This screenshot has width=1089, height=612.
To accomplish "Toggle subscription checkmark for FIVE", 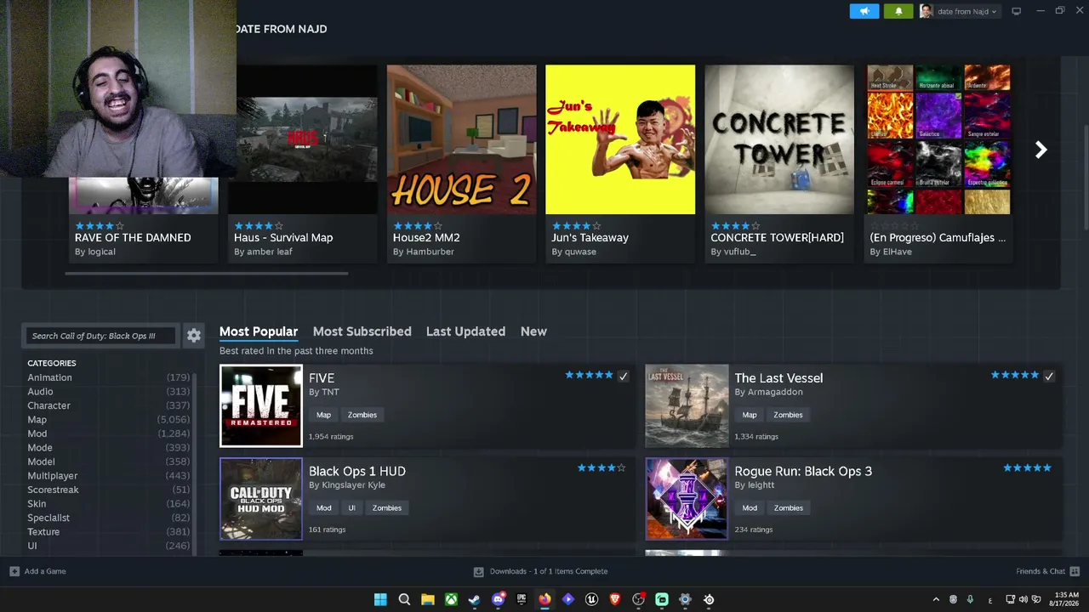I will [x=623, y=376].
